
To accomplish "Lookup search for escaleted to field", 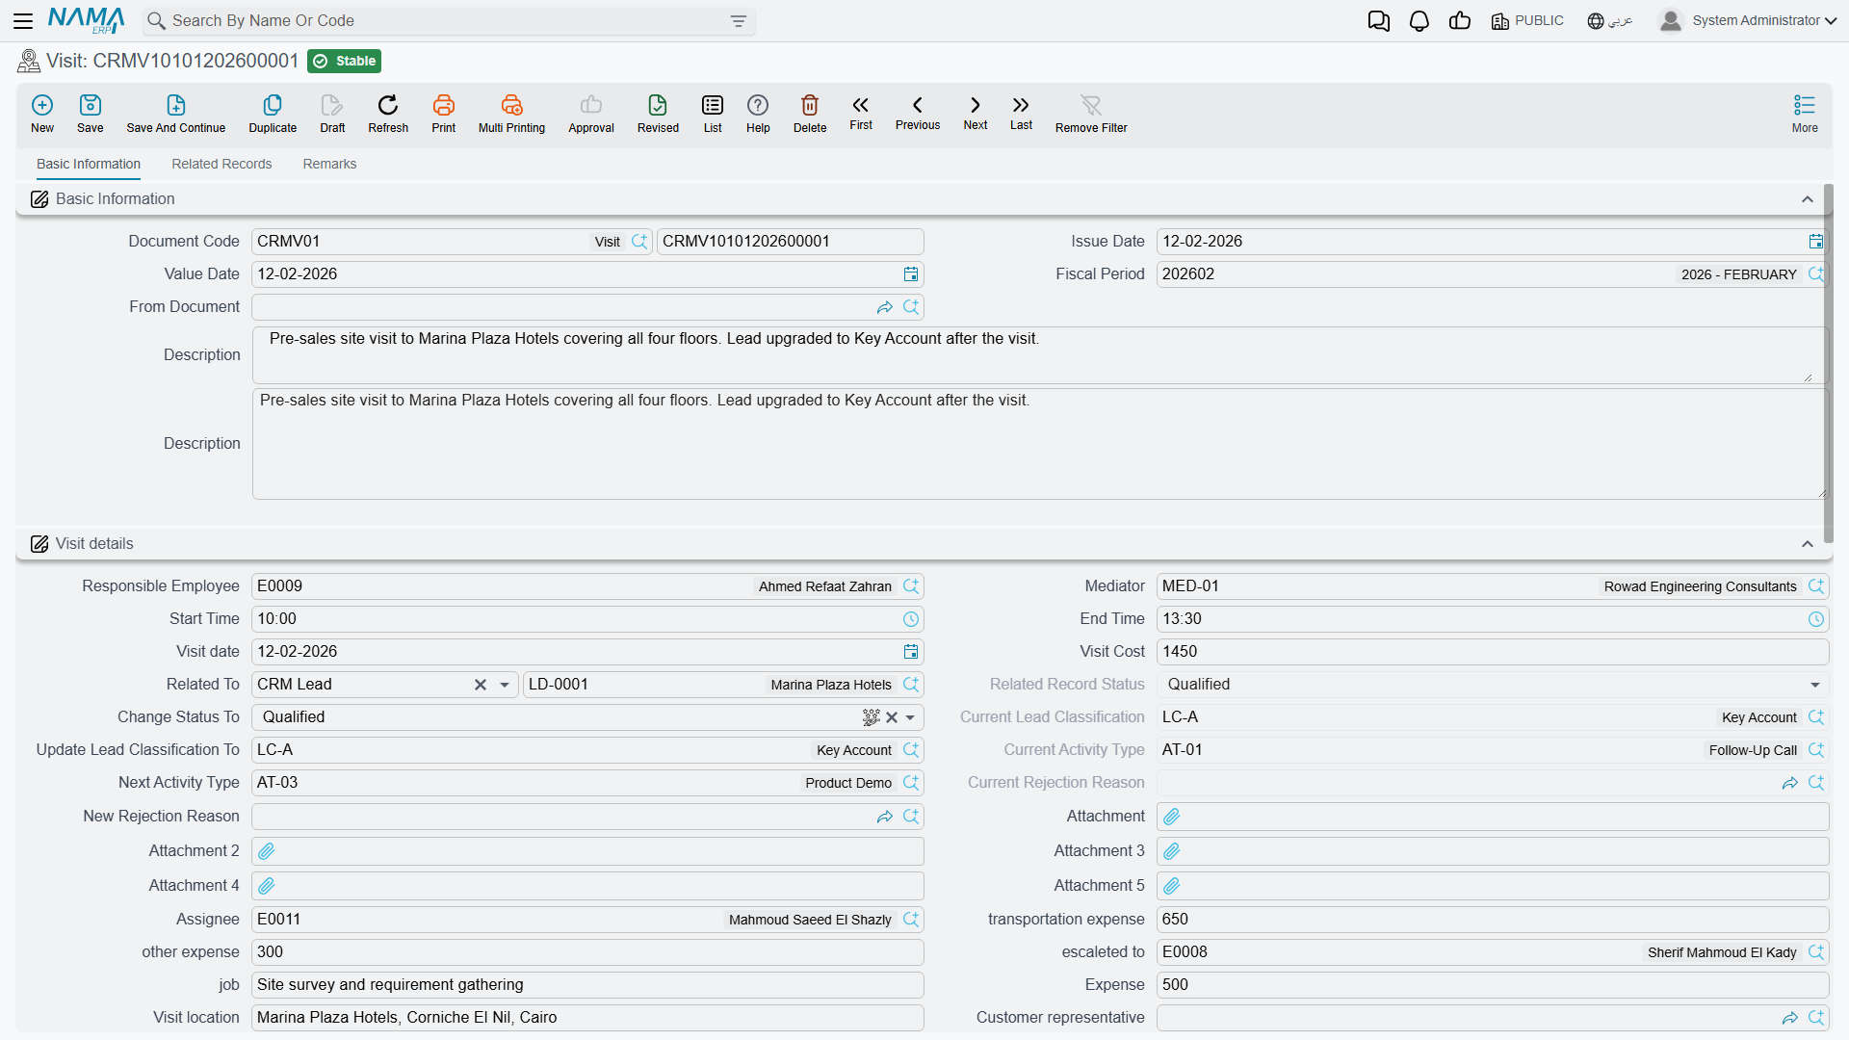I will click(x=1816, y=952).
